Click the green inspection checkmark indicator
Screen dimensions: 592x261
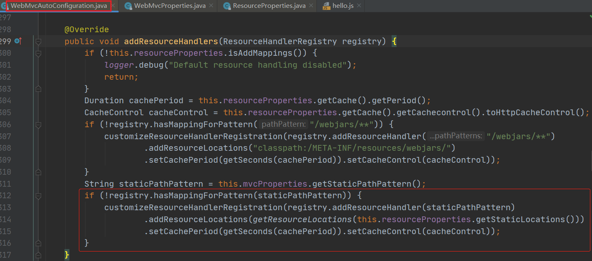tap(590, 17)
